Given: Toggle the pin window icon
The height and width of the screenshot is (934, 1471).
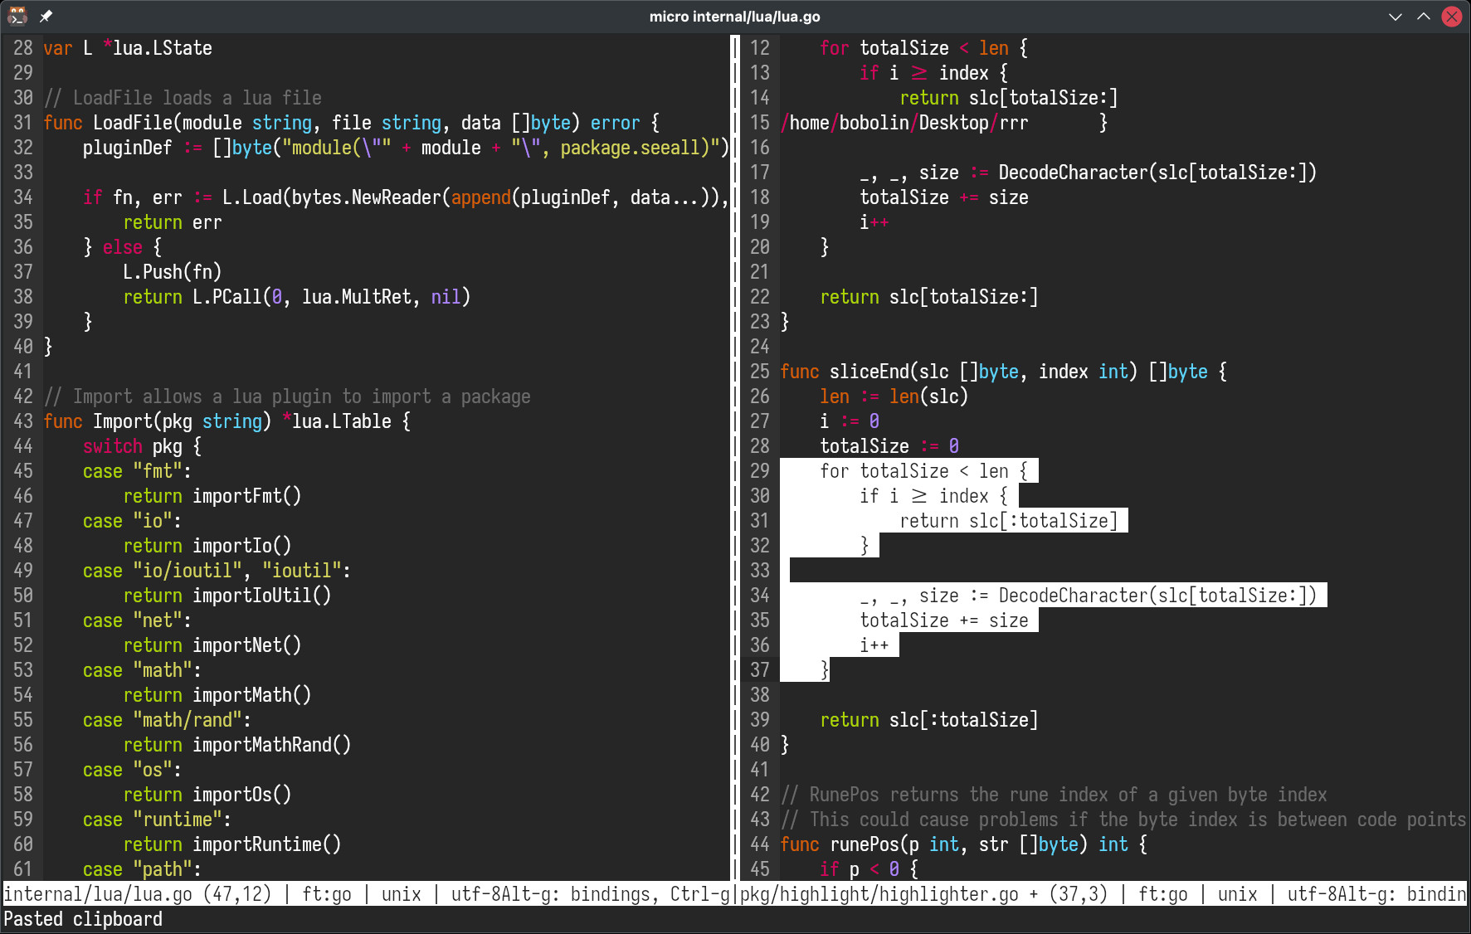Looking at the screenshot, I should [46, 16].
